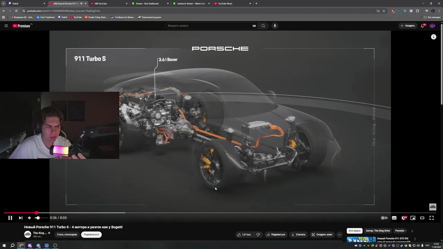Screen dimensions: 443x249
Task: Open the on-screen keyboard in search box
Action: [x=254, y=26]
